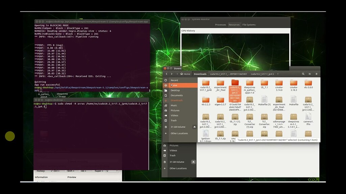Enable the Shift+ hotkey checkbox

[x=65, y=171]
